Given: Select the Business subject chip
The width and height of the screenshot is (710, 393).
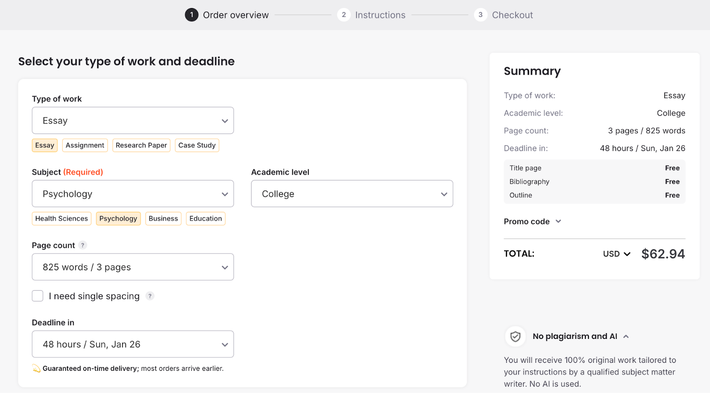Looking at the screenshot, I should (x=163, y=219).
